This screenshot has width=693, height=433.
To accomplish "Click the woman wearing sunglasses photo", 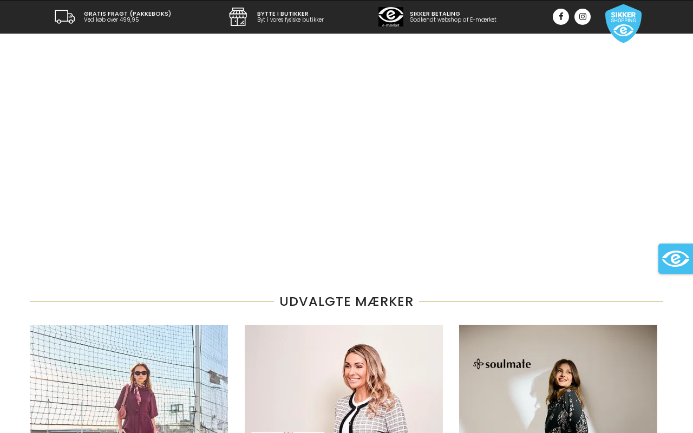I will tap(129, 379).
